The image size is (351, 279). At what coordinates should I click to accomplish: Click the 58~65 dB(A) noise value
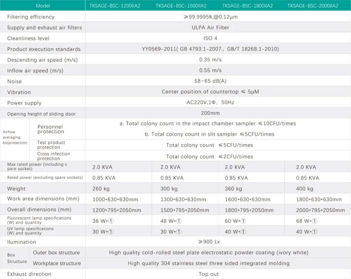[210, 81]
